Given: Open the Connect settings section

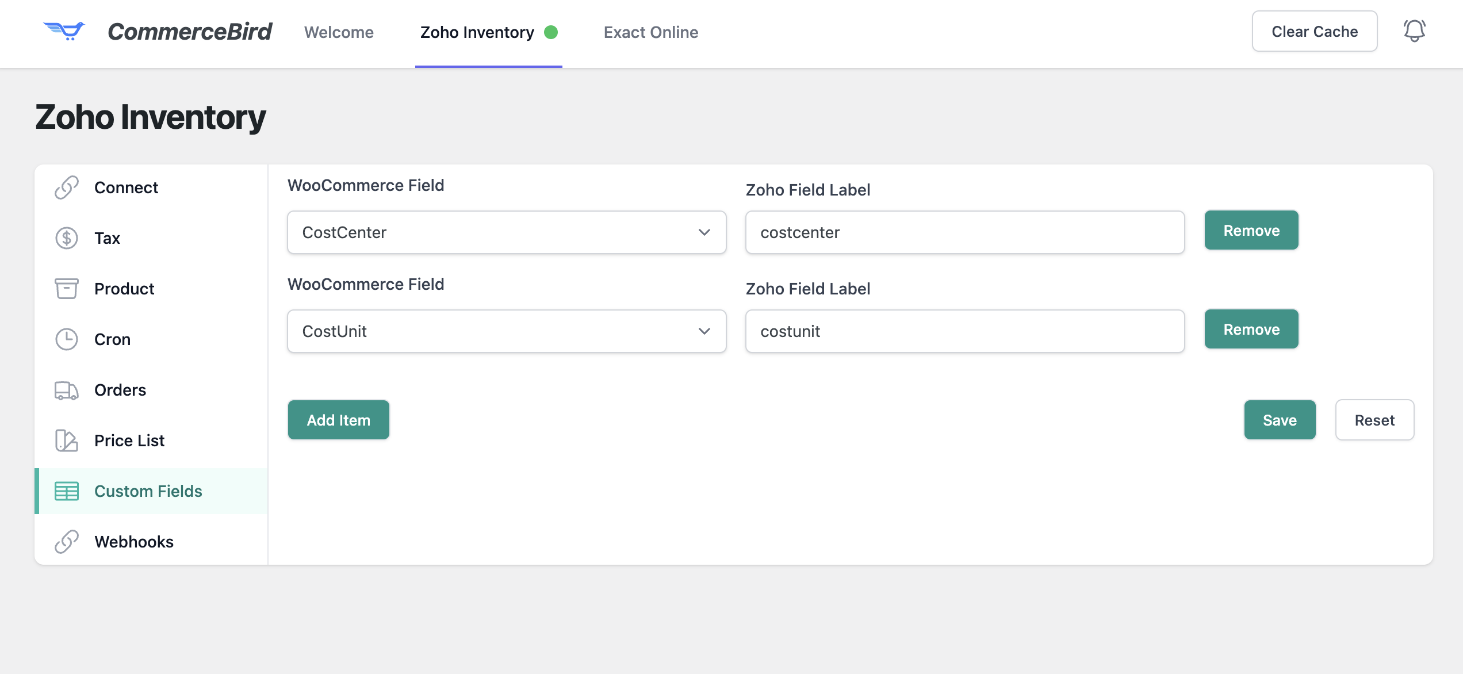Looking at the screenshot, I should pos(152,187).
